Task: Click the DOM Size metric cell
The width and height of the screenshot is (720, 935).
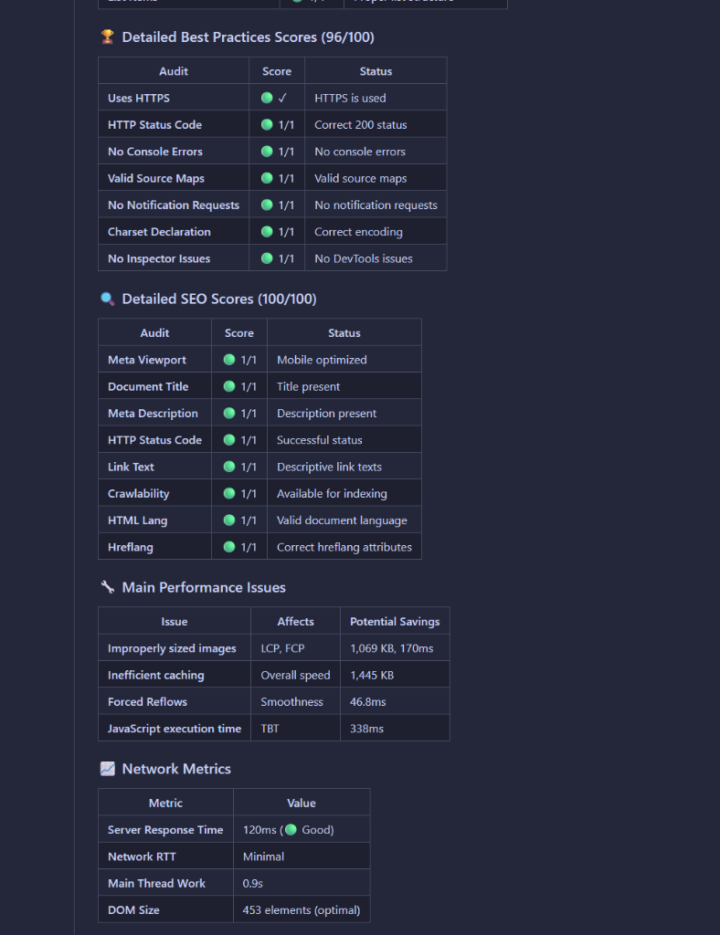Action: tap(134, 909)
